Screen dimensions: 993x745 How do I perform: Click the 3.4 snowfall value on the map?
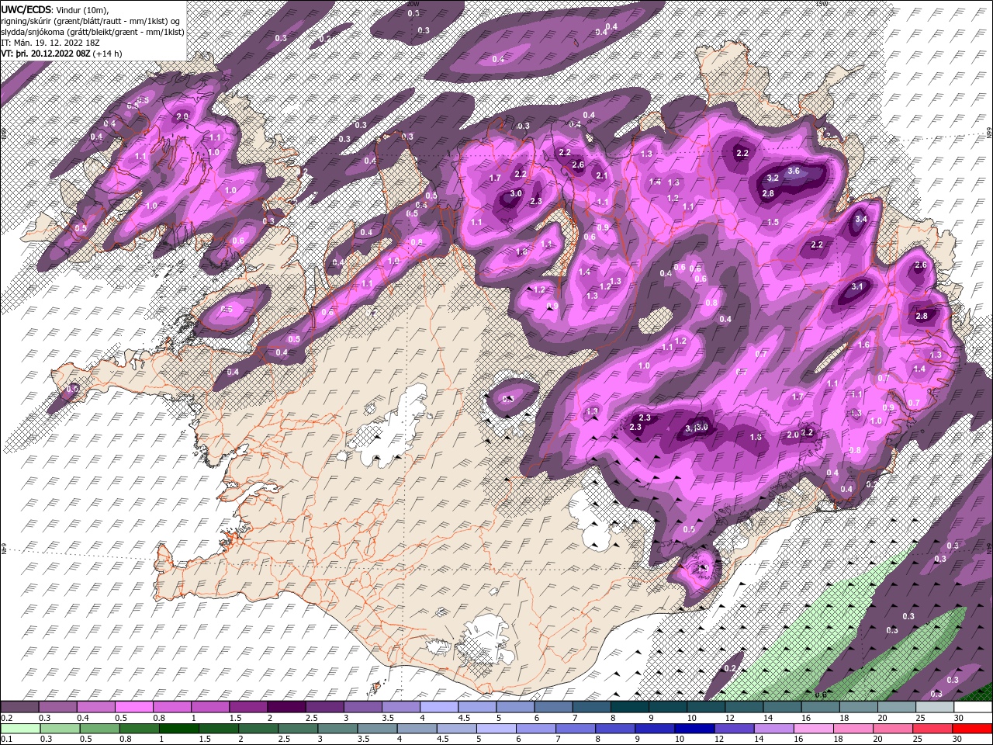(x=861, y=220)
